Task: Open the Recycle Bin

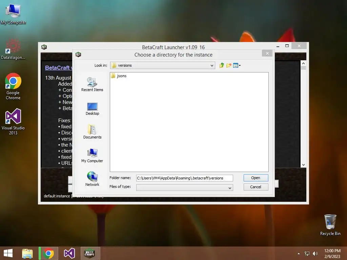Action: (330, 225)
